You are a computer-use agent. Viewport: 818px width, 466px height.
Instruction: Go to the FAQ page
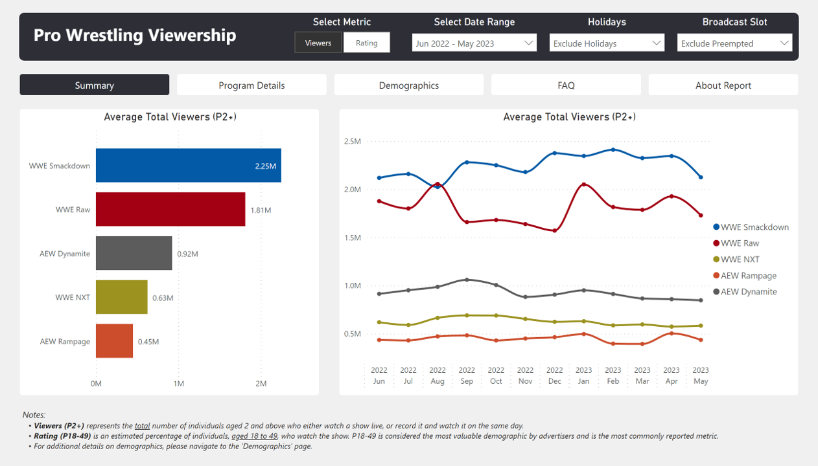(566, 85)
